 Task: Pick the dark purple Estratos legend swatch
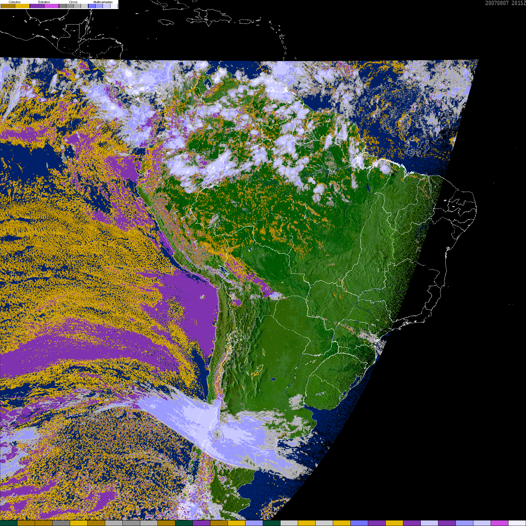coord(37,6)
